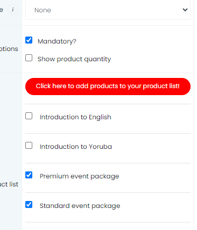Click the red add products button
The image size is (197, 230).
[108, 87]
